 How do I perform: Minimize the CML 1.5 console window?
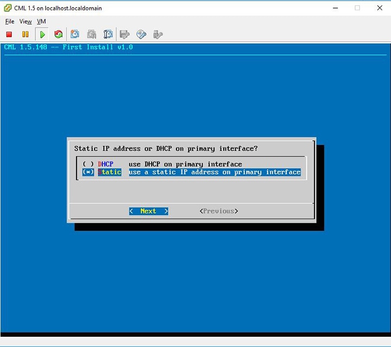(336, 8)
